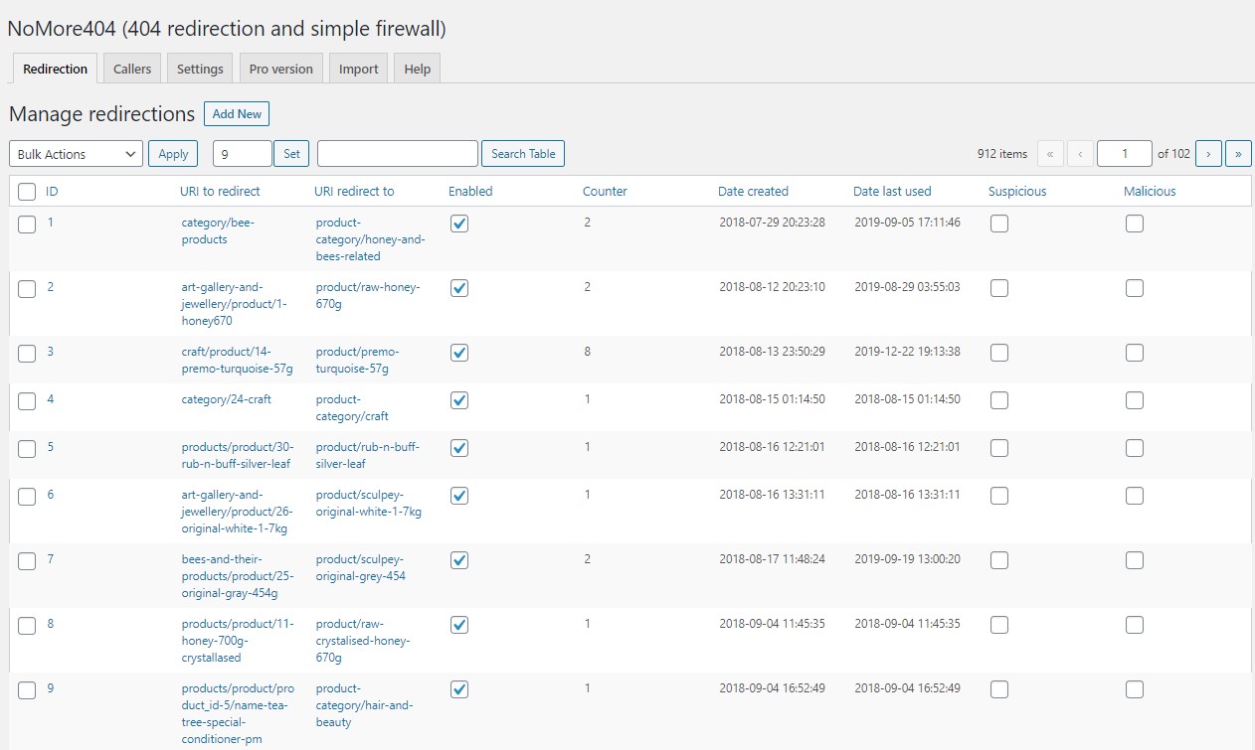Select row checkbox for ID 3

point(27,354)
